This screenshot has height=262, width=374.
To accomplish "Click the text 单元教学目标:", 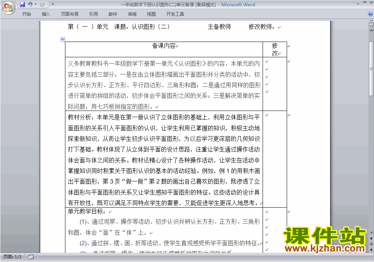I will 86,211.
